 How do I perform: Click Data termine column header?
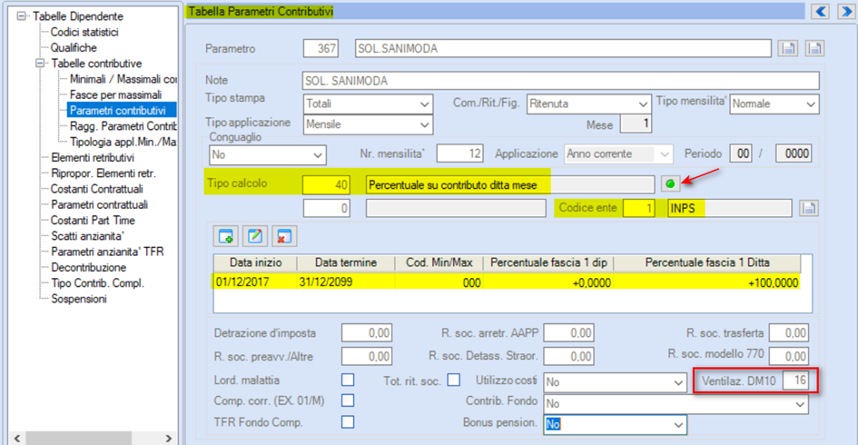[346, 262]
